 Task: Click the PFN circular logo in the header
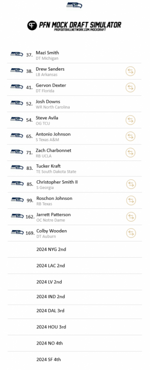pyautogui.click(x=32, y=25)
